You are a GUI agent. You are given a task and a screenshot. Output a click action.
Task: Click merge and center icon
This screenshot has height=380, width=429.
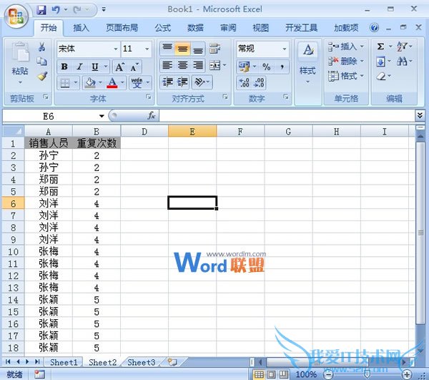click(214, 65)
